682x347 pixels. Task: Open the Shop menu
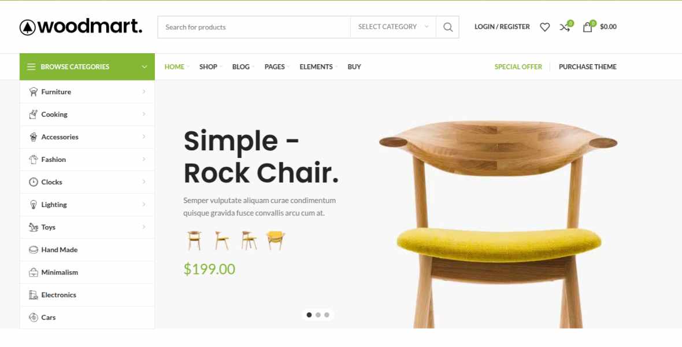tap(208, 67)
